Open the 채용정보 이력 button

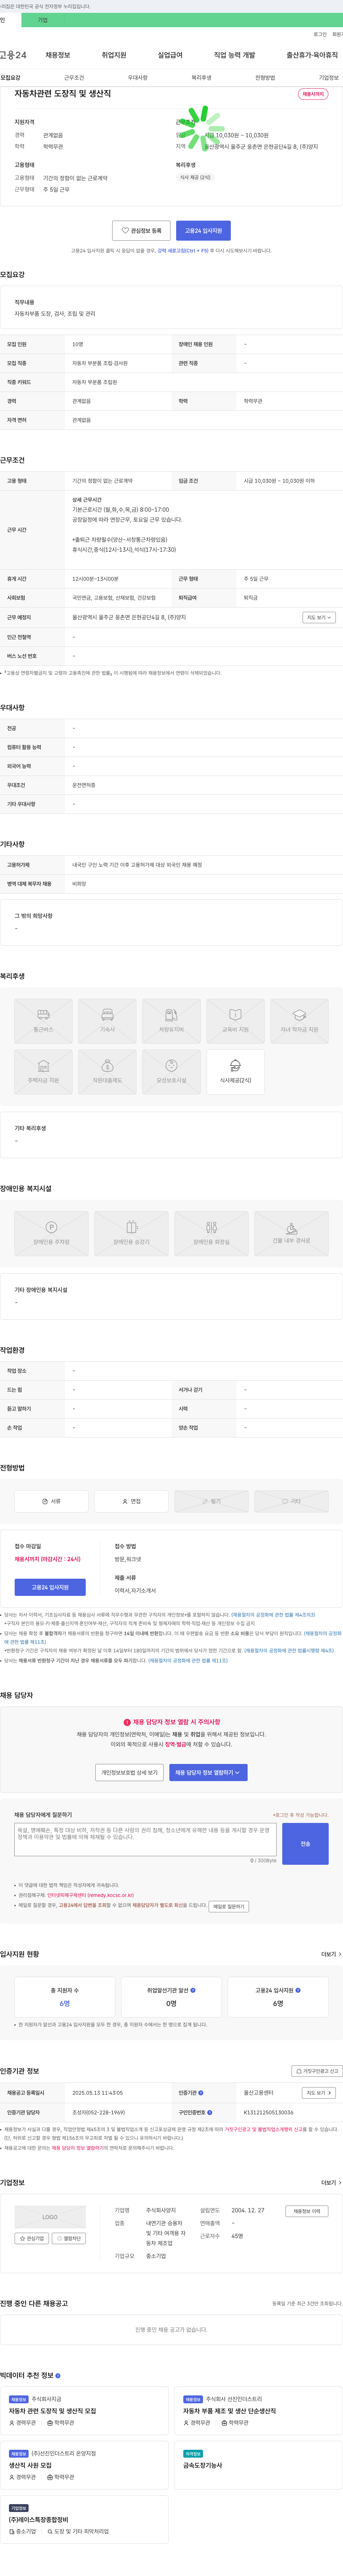(307, 2211)
